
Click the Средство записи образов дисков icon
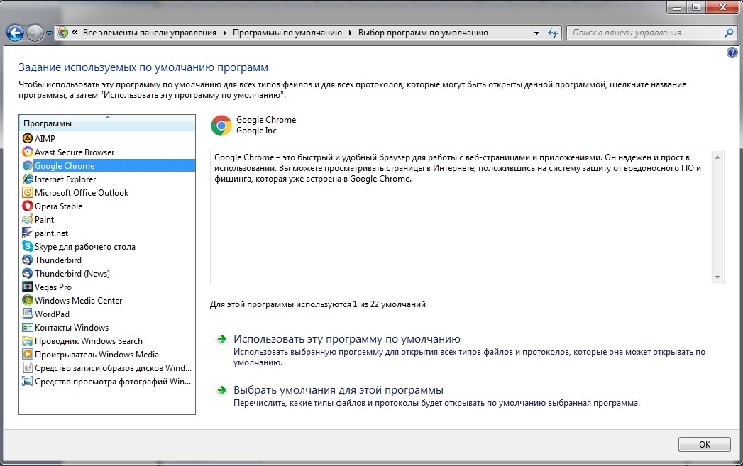pos(28,368)
